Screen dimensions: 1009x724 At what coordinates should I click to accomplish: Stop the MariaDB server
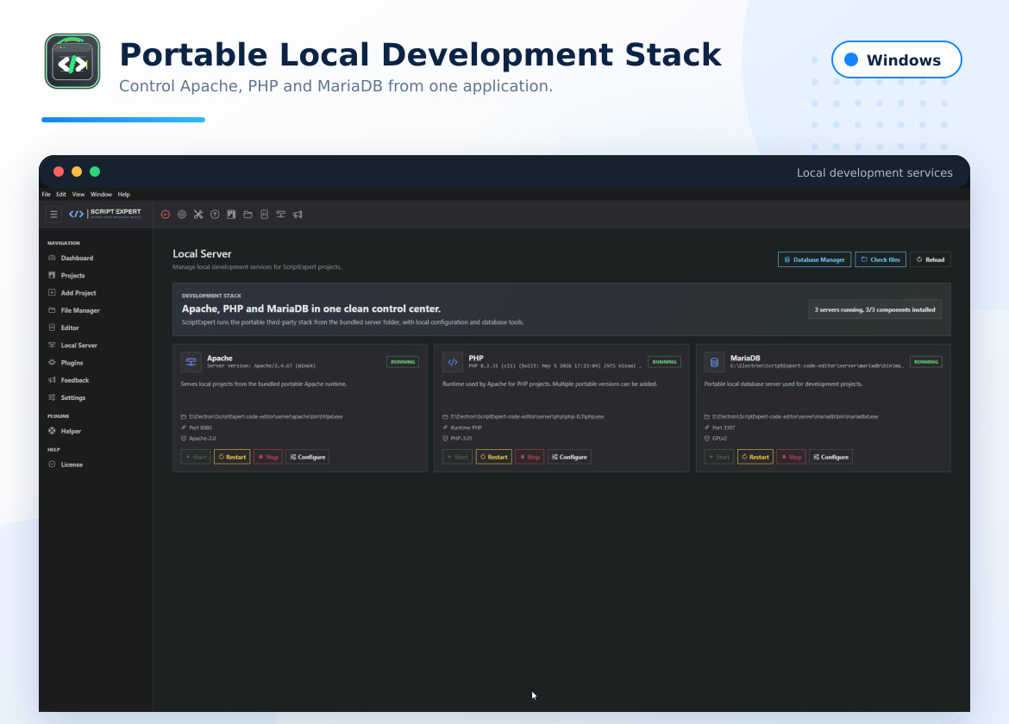[x=792, y=457]
